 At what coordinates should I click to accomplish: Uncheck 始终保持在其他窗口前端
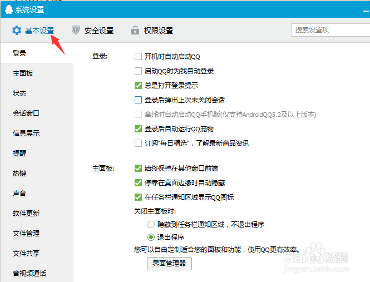coord(138,169)
